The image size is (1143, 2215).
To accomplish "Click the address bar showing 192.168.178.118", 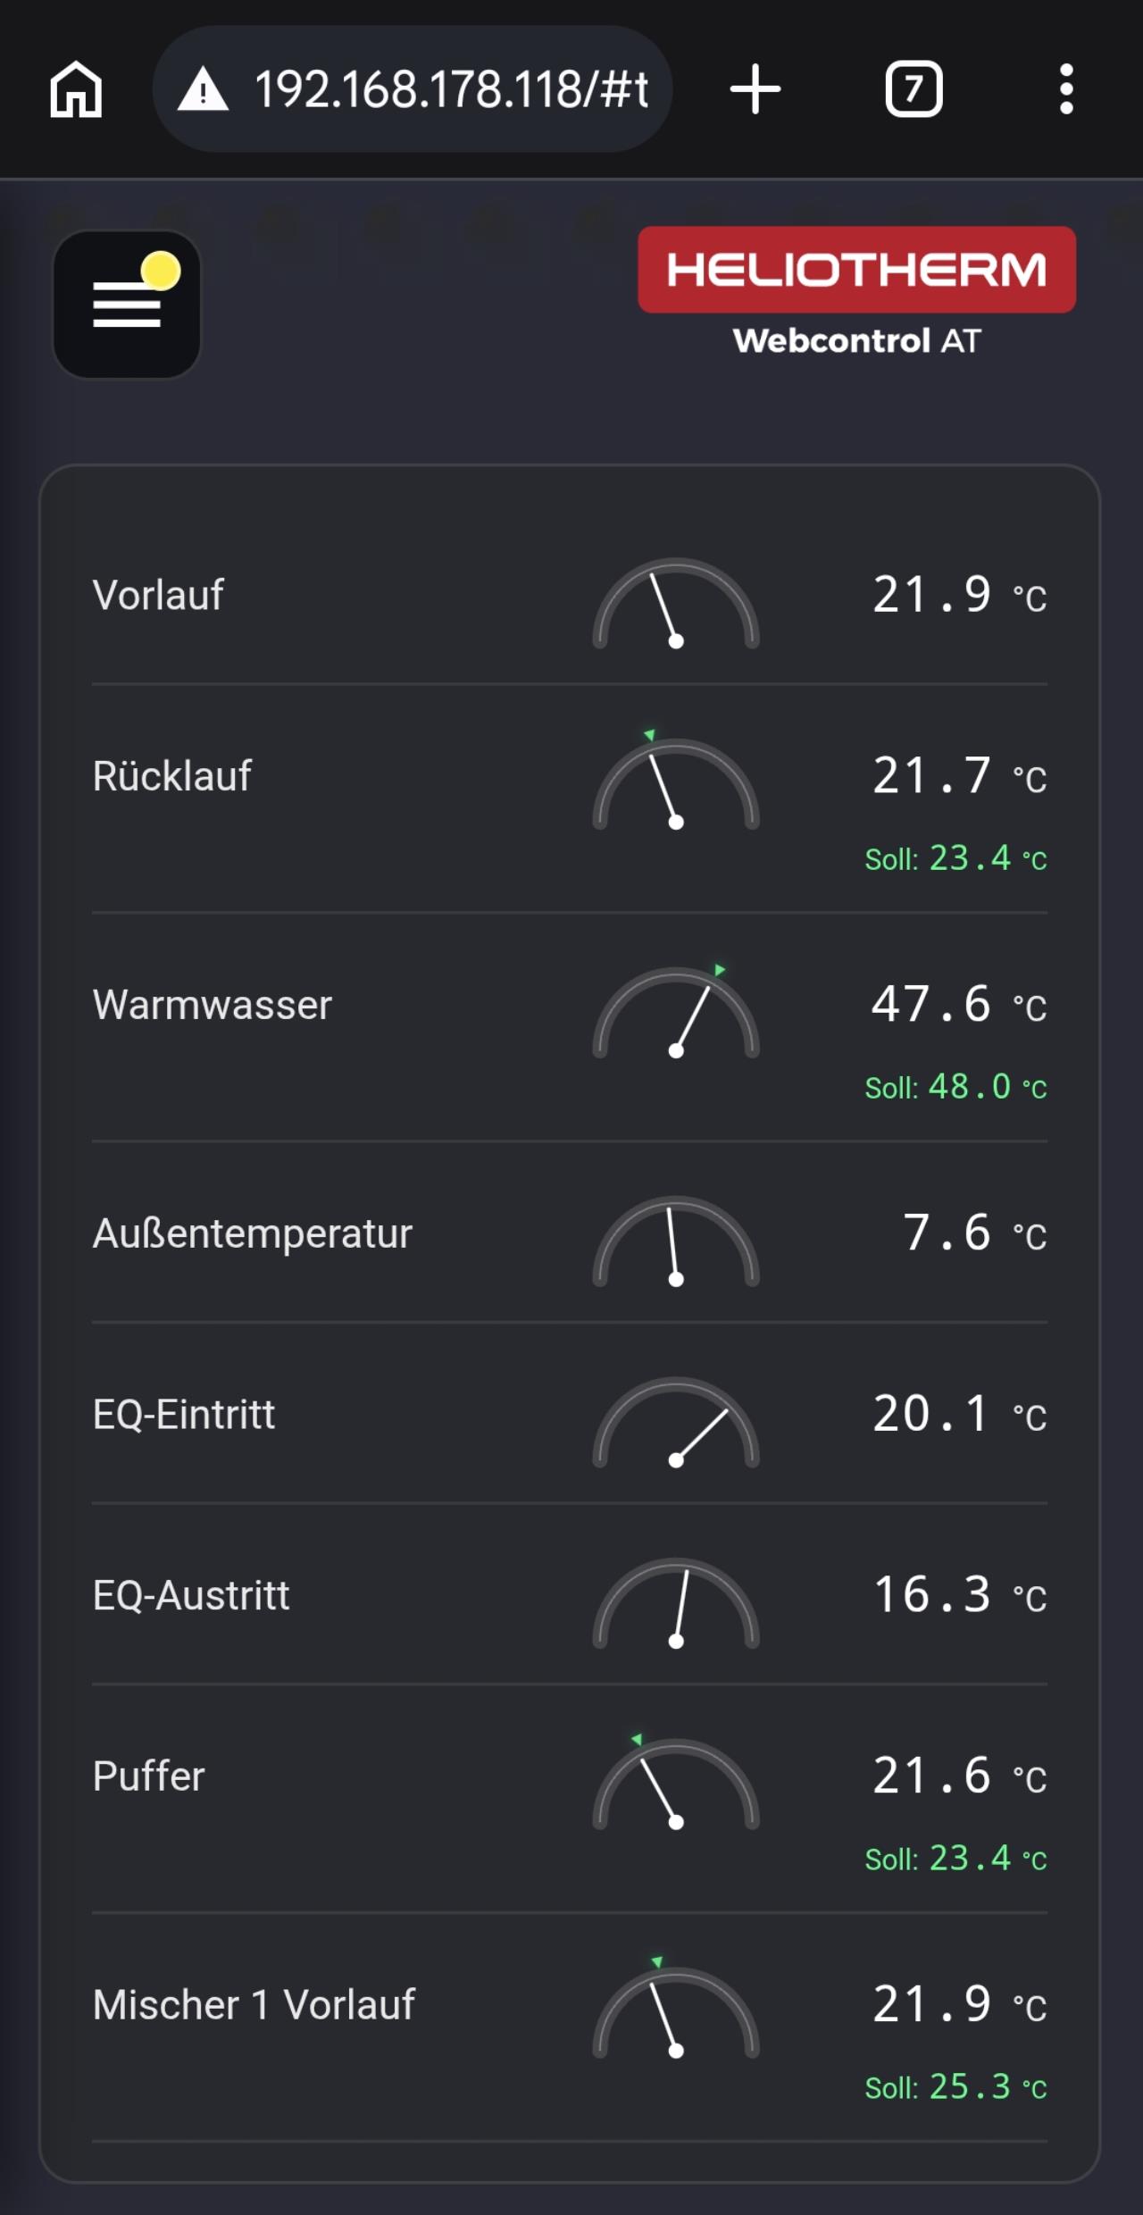I will pos(413,89).
